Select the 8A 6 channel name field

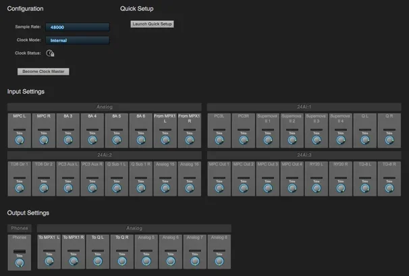coord(141,116)
